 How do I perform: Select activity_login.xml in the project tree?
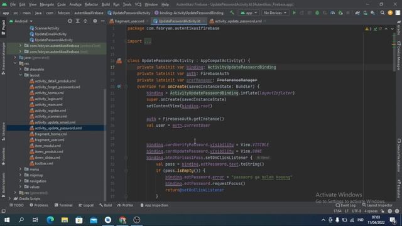(x=48, y=99)
